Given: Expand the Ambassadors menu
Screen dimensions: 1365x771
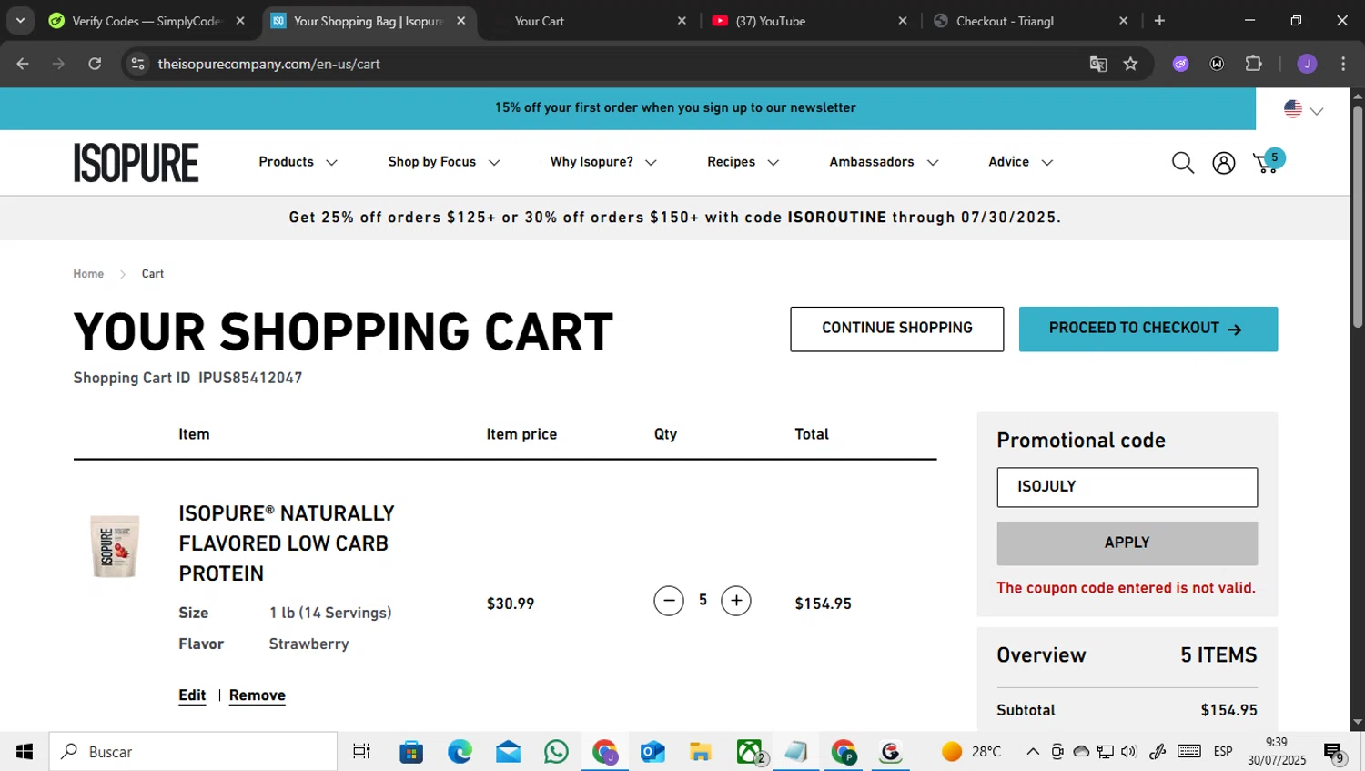Looking at the screenshot, I should point(884,162).
